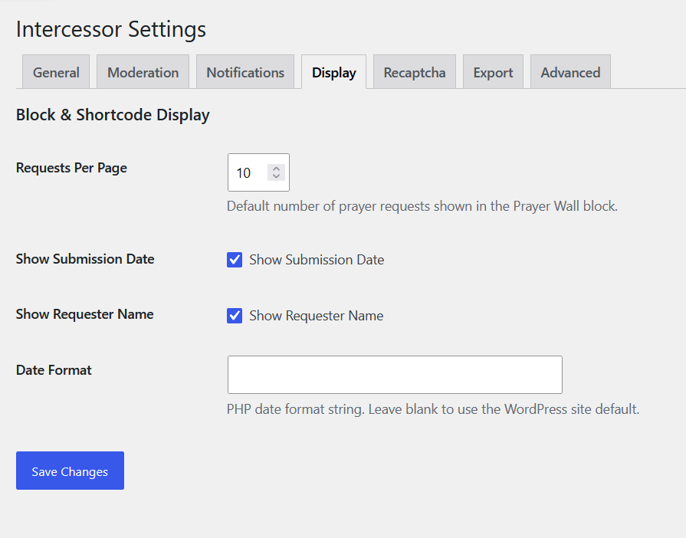Click the bold 'Show Requester Name' row heading
The width and height of the screenshot is (686, 538).
(85, 314)
